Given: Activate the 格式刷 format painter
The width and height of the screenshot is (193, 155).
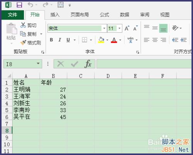Looking at the screenshot, I should pos(30,43).
